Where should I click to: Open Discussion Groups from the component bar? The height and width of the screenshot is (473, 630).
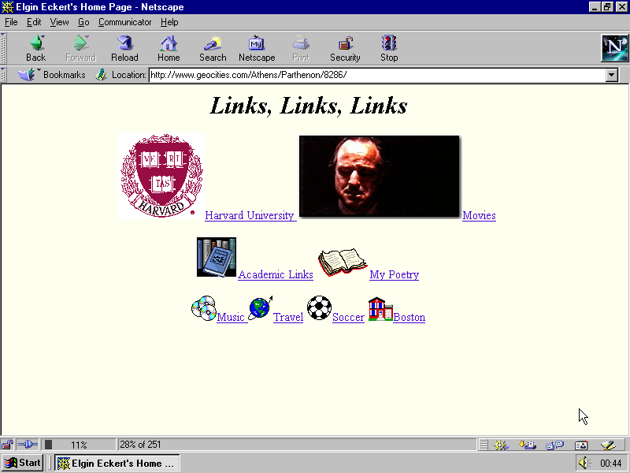(x=554, y=445)
